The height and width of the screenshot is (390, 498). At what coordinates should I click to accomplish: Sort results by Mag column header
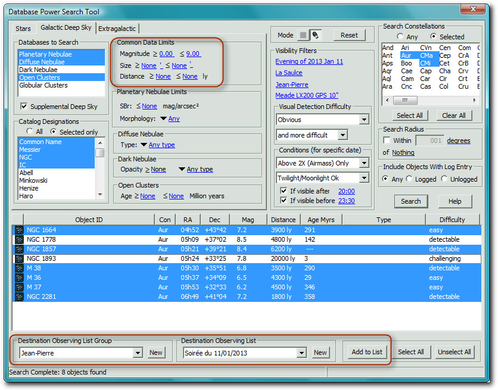(x=248, y=220)
